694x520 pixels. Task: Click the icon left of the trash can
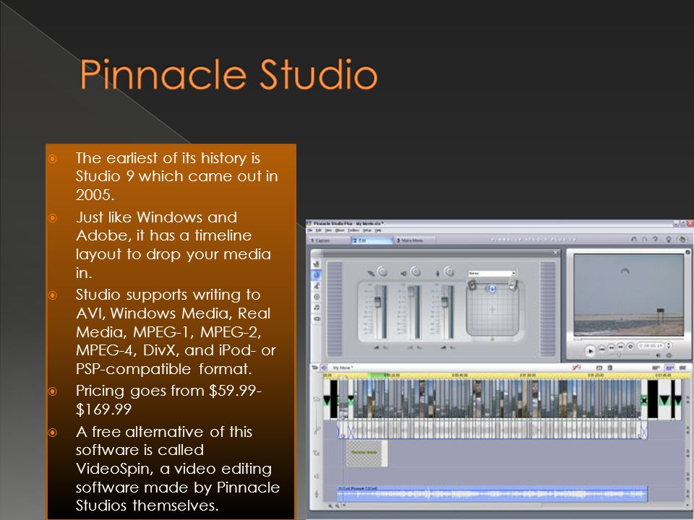tap(599, 368)
